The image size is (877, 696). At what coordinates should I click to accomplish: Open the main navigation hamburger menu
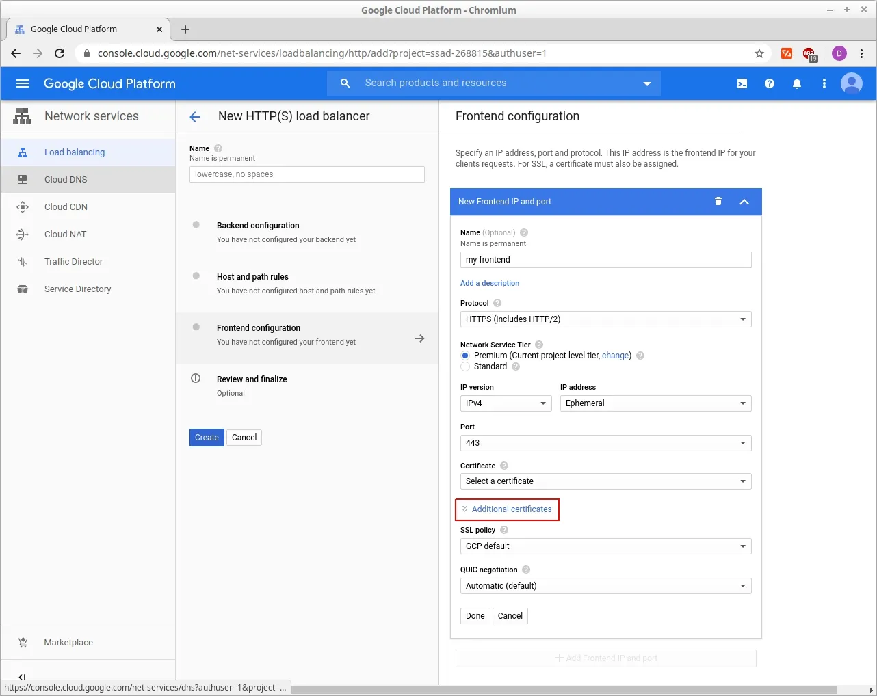click(23, 83)
